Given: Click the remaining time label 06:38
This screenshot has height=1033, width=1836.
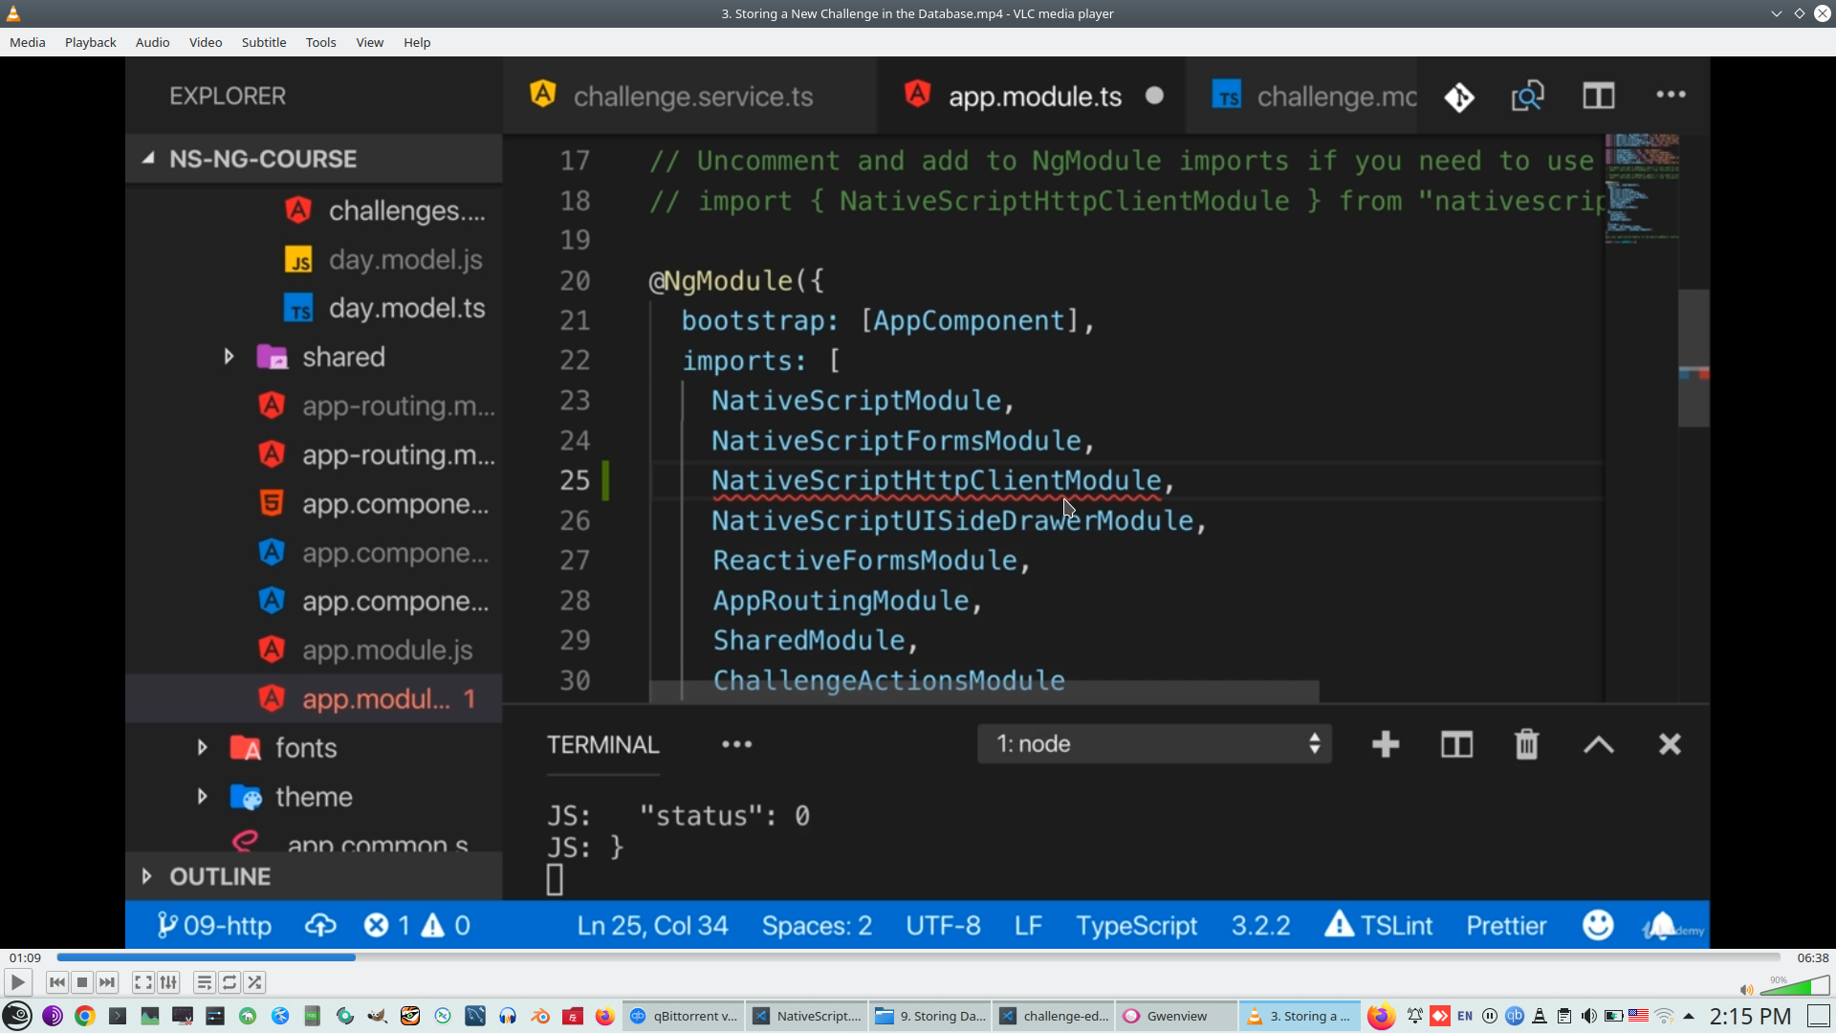Looking at the screenshot, I should tap(1812, 957).
